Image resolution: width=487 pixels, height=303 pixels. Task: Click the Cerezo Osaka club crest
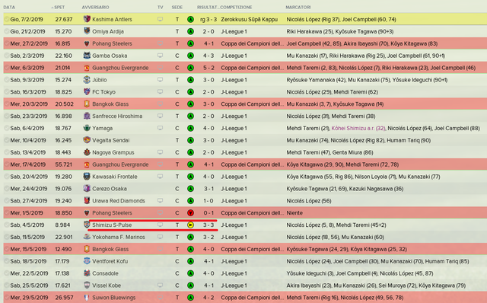(x=87, y=189)
